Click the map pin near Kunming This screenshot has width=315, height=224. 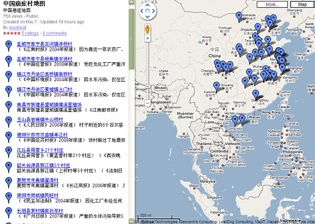click(216, 85)
